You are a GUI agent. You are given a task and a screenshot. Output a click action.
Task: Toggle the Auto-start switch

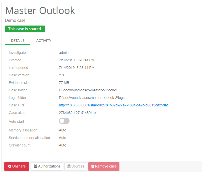(64, 121)
